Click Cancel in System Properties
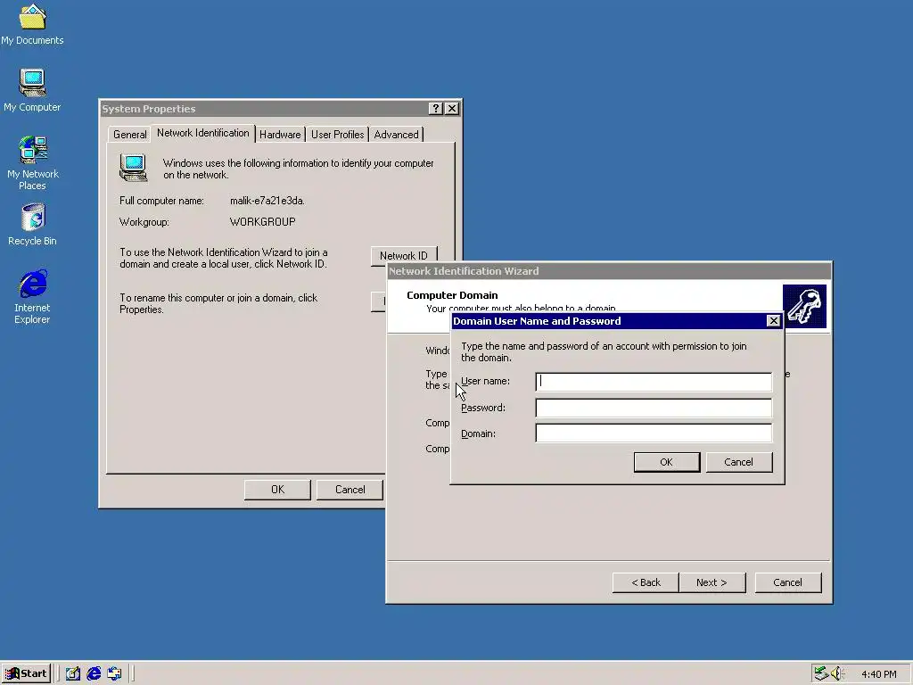This screenshot has height=685, width=913. tap(350, 490)
